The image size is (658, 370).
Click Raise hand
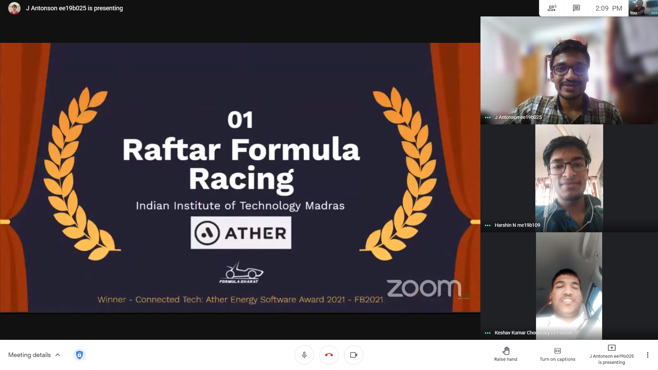(506, 354)
